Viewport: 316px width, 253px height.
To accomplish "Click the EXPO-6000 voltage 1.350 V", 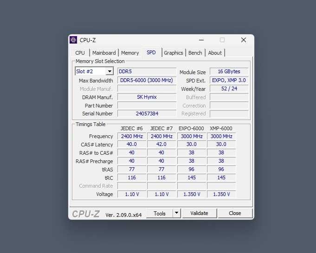I will point(192,194).
